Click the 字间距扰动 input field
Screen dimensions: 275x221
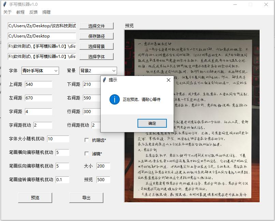(x=43, y=125)
